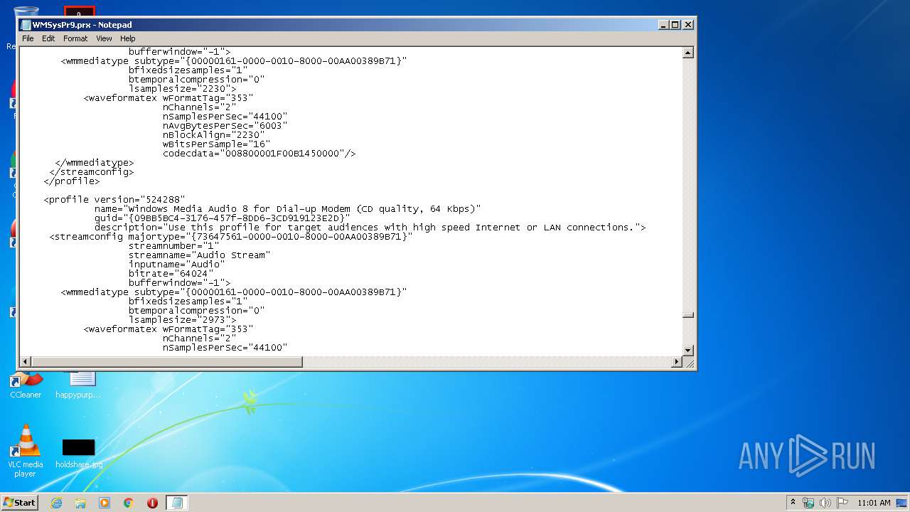
Task: Open the Format menu
Action: [75, 38]
